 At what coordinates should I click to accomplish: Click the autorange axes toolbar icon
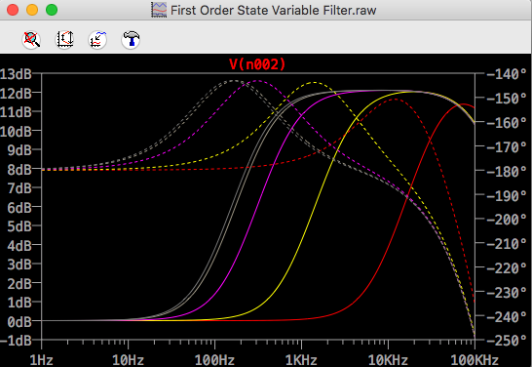click(64, 39)
